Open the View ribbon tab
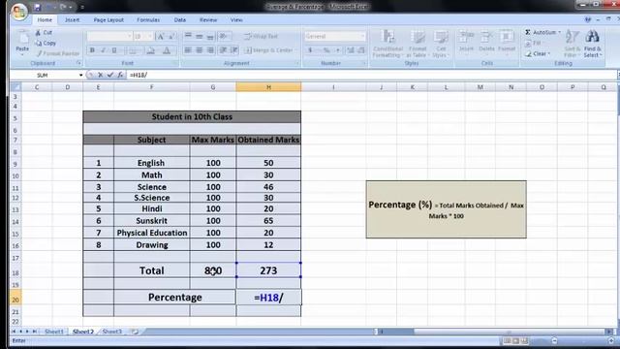Screen dimensions: 620x349 pos(236,19)
